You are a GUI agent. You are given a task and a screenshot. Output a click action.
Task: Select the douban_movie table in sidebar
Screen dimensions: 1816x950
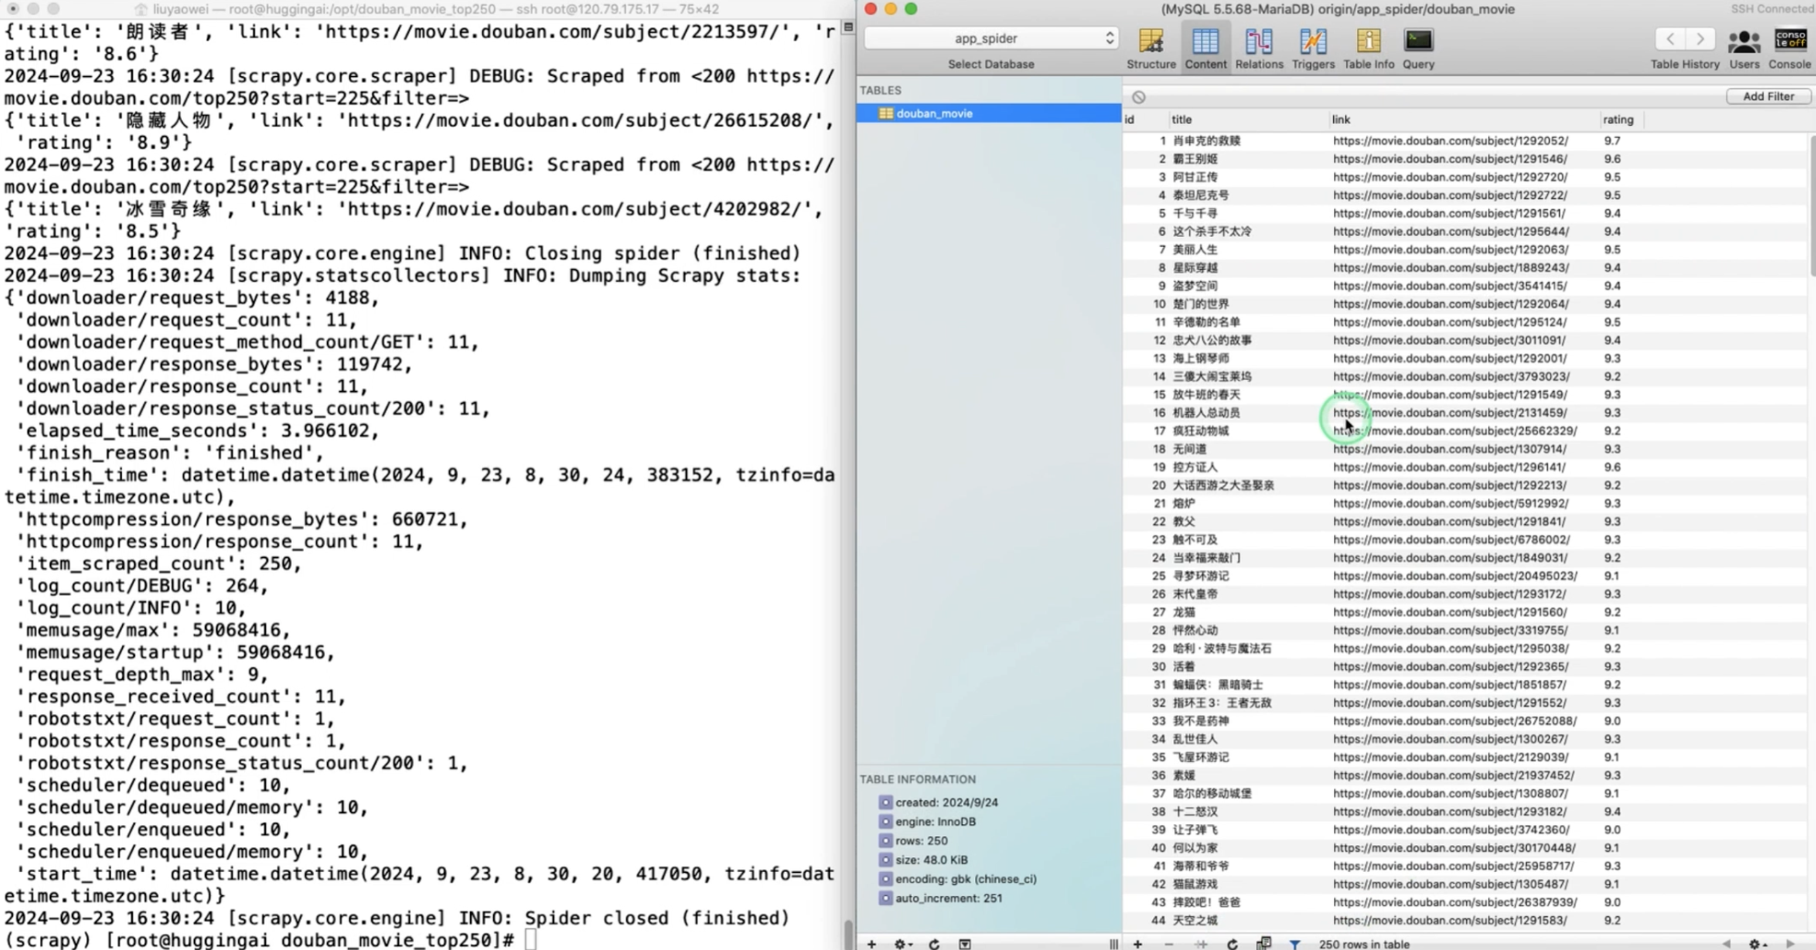tap(989, 113)
